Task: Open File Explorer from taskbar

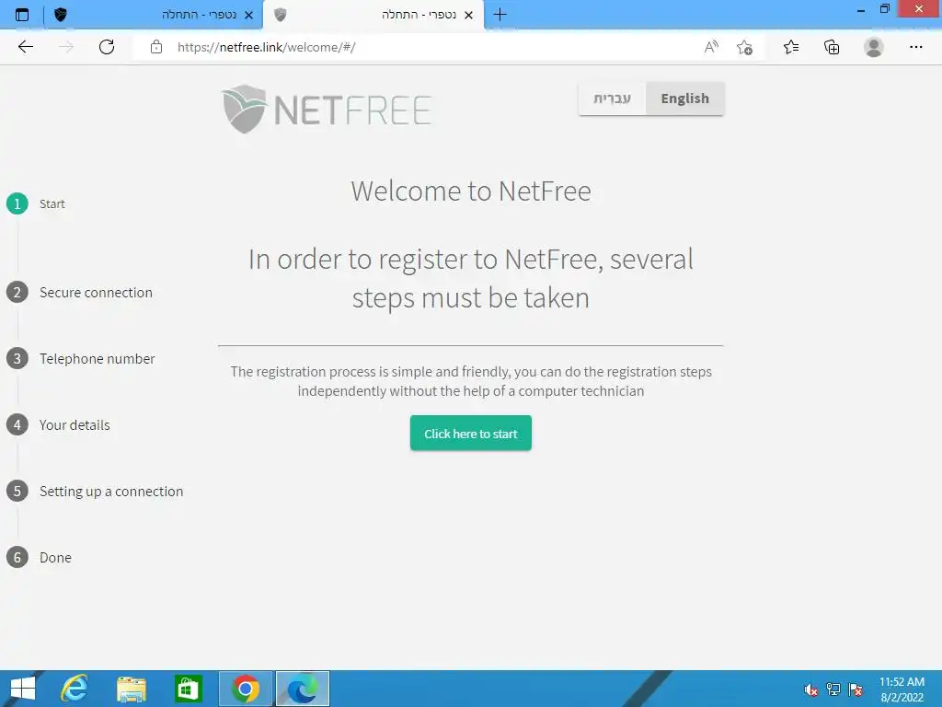Action: pyautogui.click(x=132, y=689)
